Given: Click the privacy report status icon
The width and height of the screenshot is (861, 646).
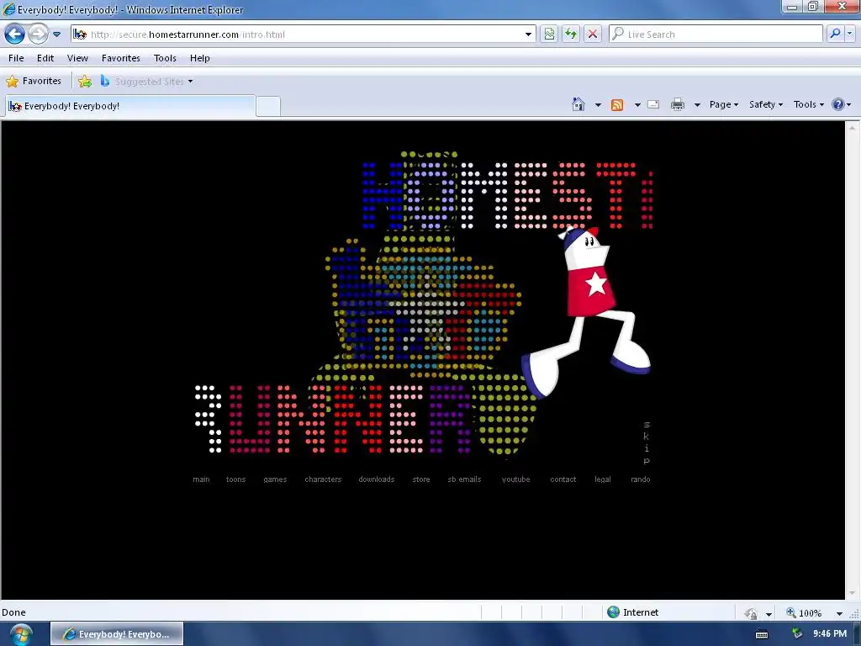Looking at the screenshot, I should [751, 613].
